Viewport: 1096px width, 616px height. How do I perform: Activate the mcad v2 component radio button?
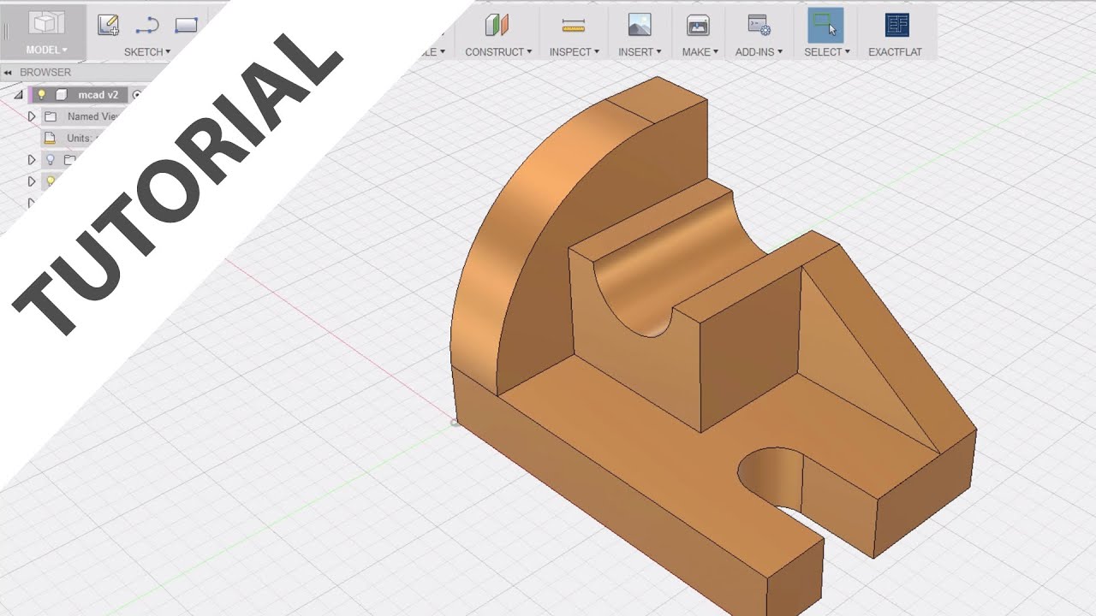pos(137,95)
